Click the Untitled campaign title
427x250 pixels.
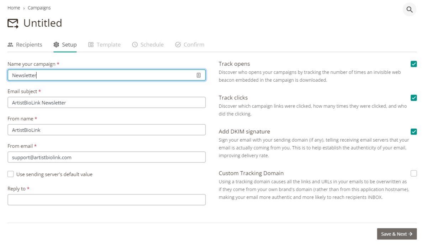tap(43, 23)
